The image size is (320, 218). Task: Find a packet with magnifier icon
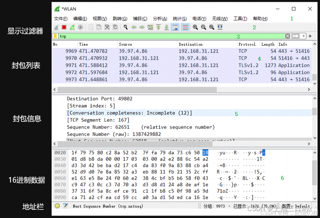[126, 27]
